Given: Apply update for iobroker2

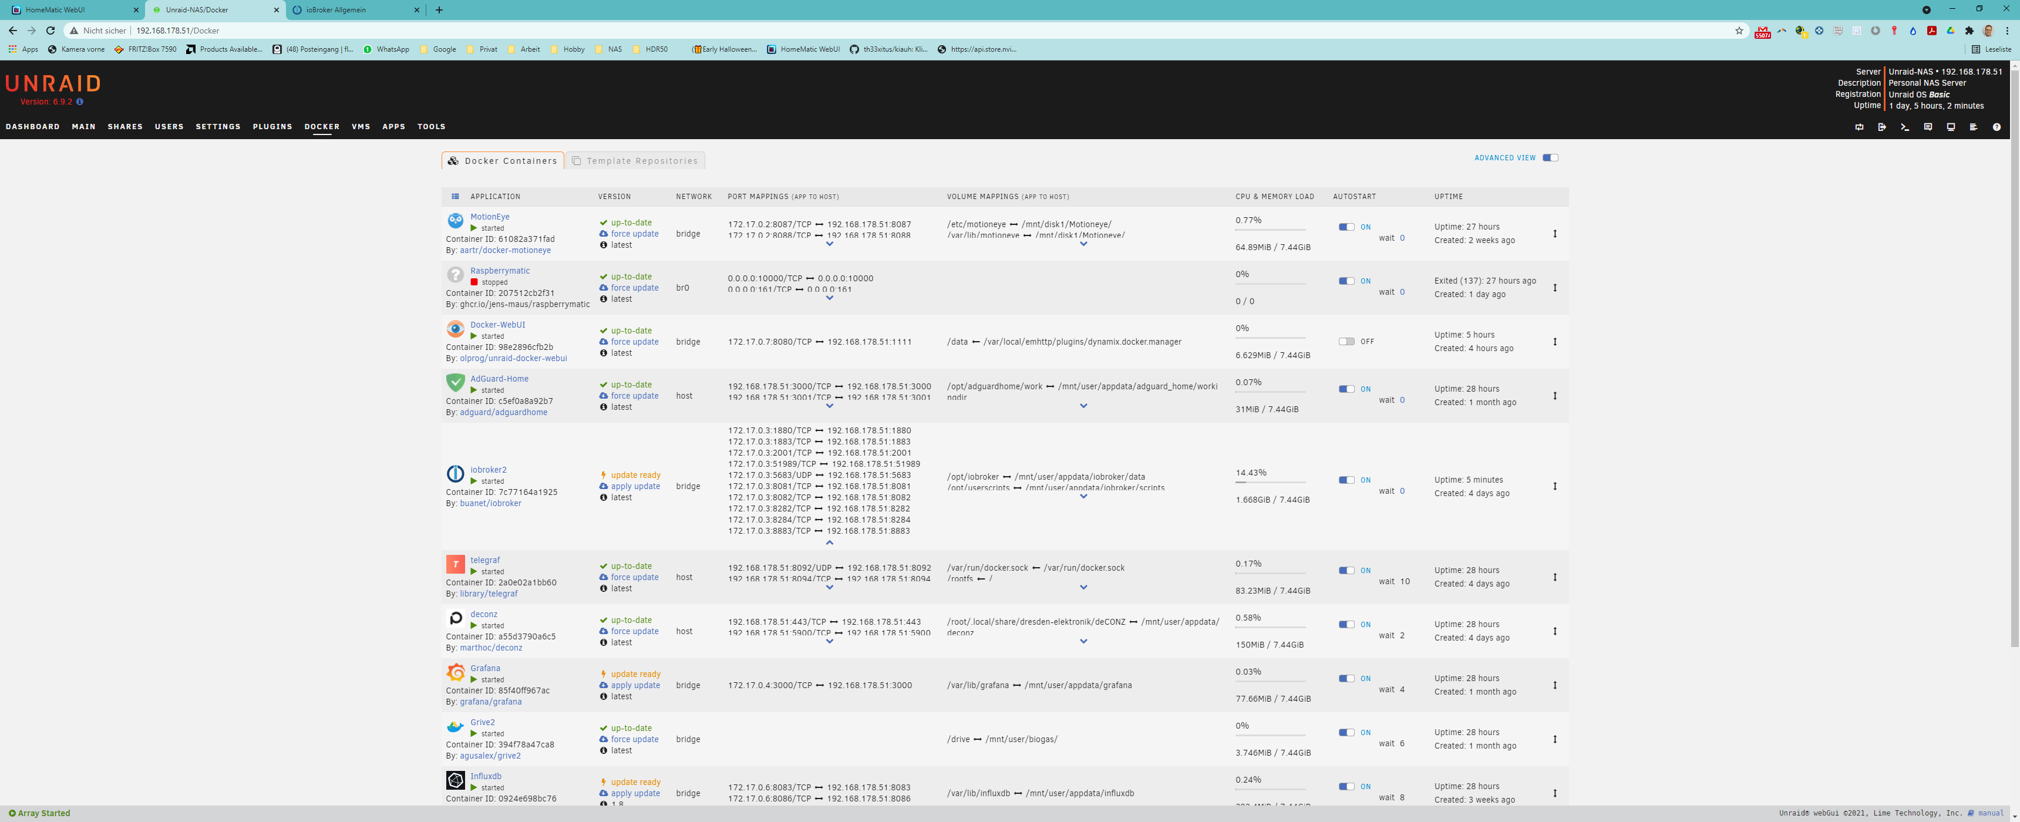Looking at the screenshot, I should [634, 486].
